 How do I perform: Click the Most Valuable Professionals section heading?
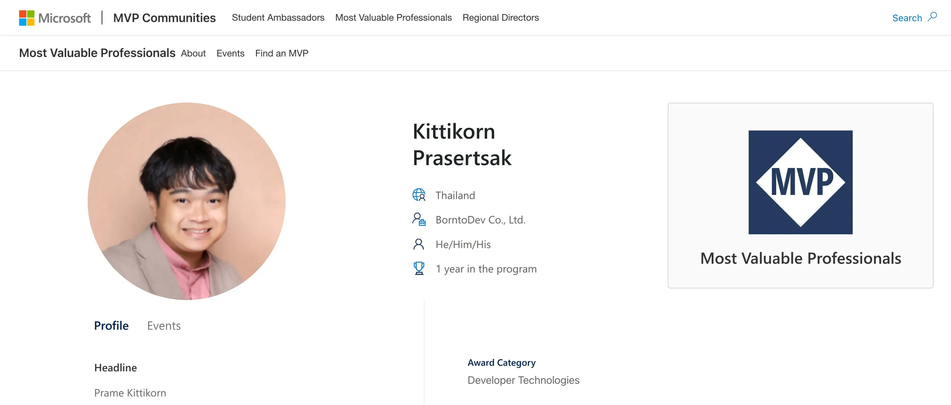pyautogui.click(x=97, y=53)
